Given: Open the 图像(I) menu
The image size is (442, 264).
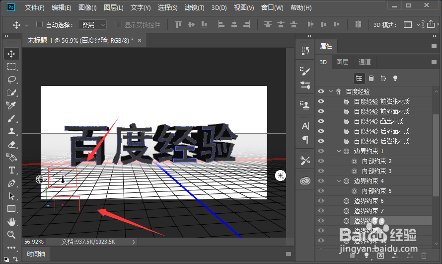Looking at the screenshot, I should point(87,8).
